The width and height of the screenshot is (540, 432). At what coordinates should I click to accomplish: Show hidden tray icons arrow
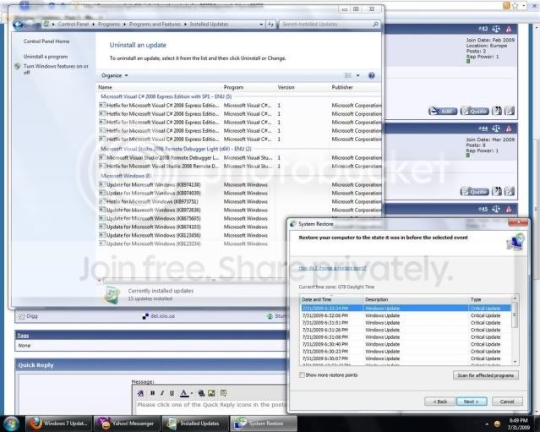click(487, 424)
